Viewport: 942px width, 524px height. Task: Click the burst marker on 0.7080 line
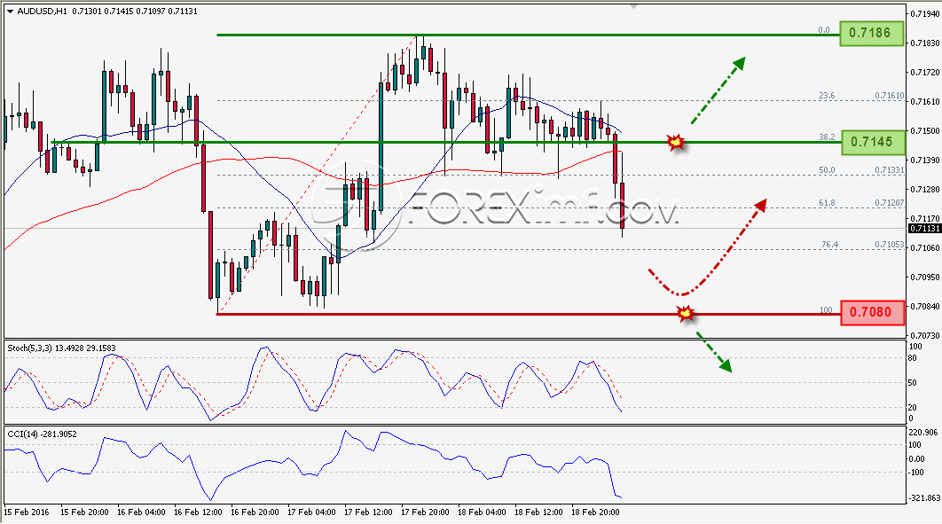coord(686,313)
